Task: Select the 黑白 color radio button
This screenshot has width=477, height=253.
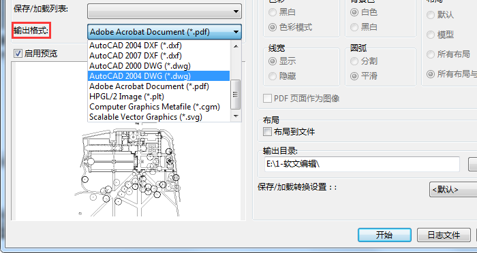Action: point(273,12)
